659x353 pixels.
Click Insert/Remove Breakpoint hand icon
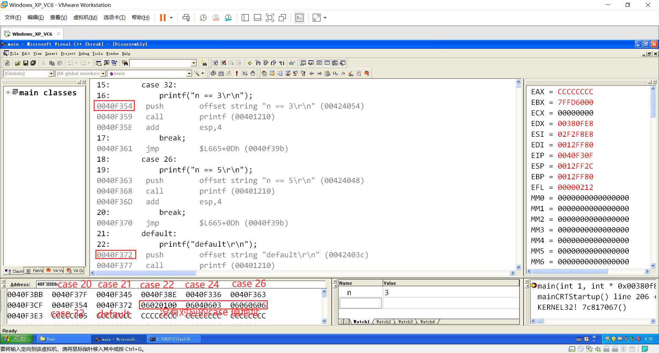253,73
